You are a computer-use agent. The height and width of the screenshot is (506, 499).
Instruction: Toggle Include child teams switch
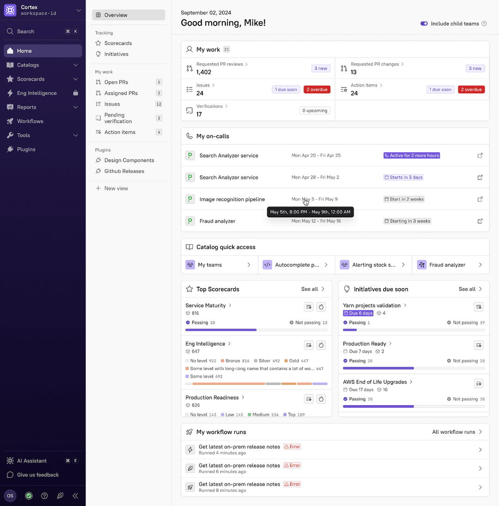[424, 24]
